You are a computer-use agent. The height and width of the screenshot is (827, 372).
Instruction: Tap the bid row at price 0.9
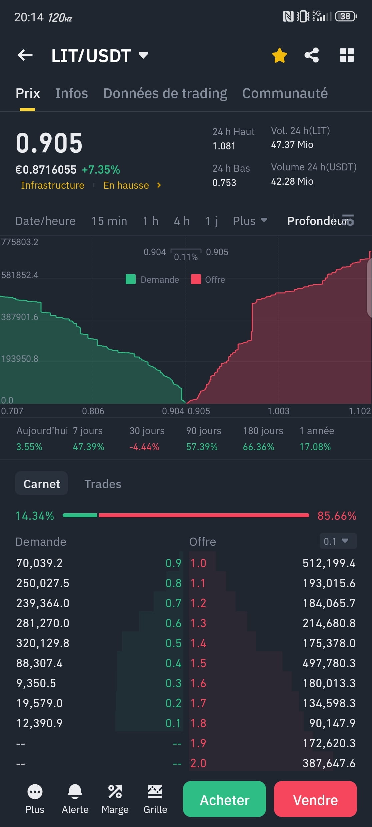99,563
